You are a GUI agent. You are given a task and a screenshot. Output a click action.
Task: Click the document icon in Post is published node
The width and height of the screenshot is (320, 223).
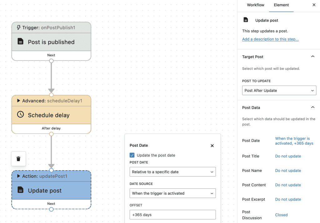coord(20,42)
